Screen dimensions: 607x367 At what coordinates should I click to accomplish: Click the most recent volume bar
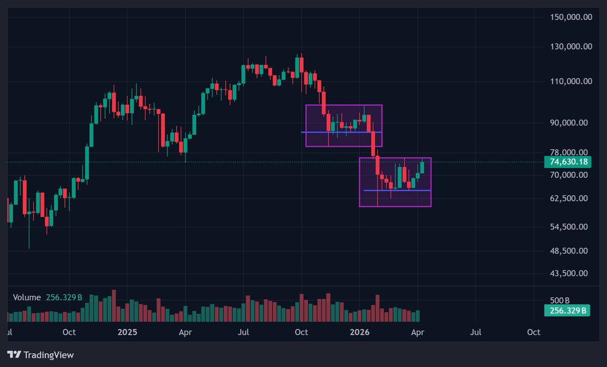tap(417, 316)
